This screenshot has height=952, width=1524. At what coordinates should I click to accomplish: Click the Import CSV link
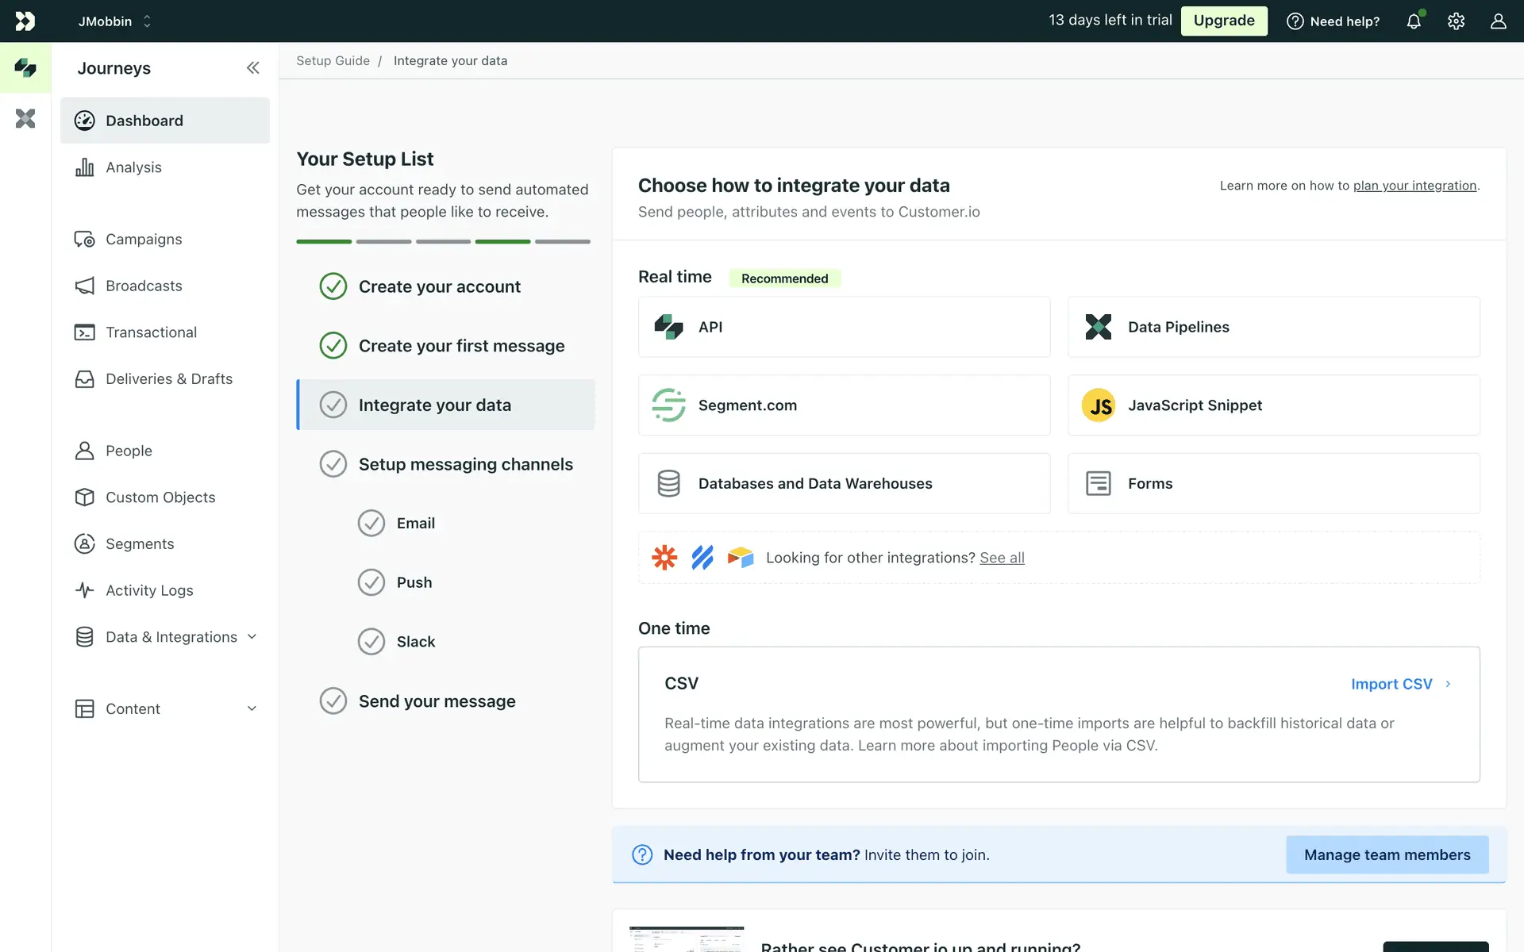1391,684
